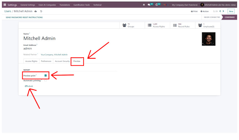Open the chat messages icon
Screen dimensions: 239x140
(x=149, y=5)
